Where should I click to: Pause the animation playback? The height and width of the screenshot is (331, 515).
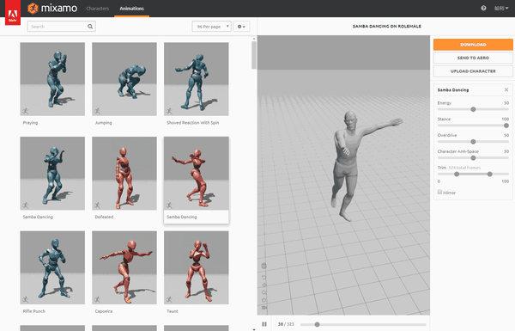264,324
